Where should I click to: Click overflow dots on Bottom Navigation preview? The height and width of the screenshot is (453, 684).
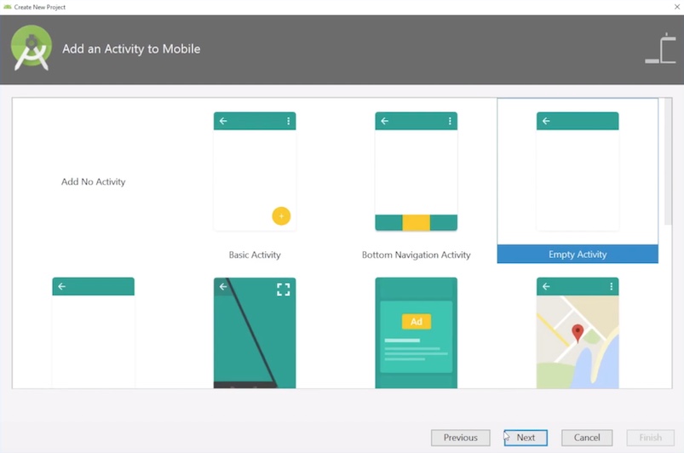click(x=450, y=121)
